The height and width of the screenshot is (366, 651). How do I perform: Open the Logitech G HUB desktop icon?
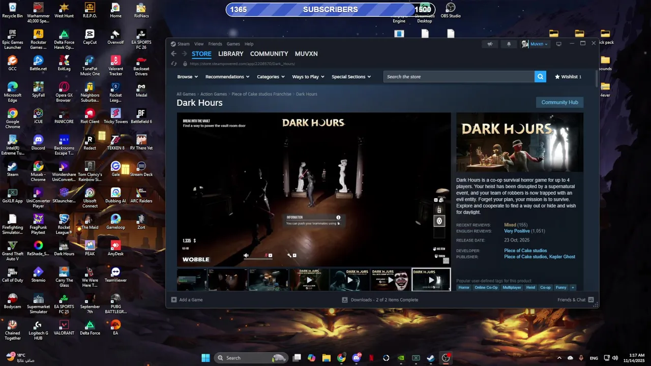(x=38, y=330)
